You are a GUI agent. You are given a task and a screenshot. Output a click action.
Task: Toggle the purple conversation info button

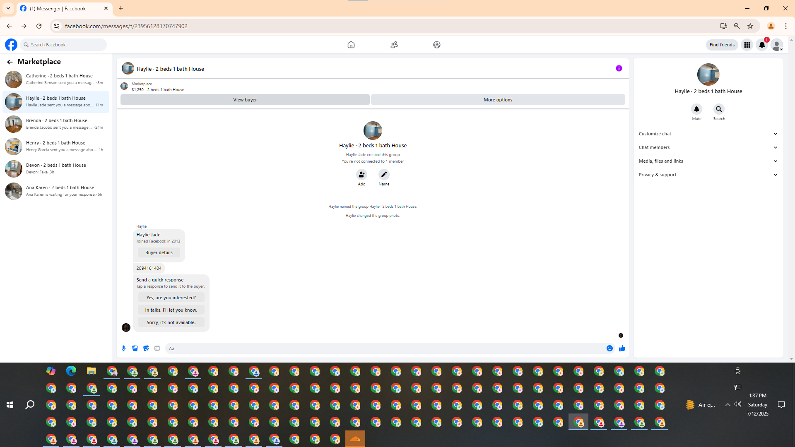point(619,68)
